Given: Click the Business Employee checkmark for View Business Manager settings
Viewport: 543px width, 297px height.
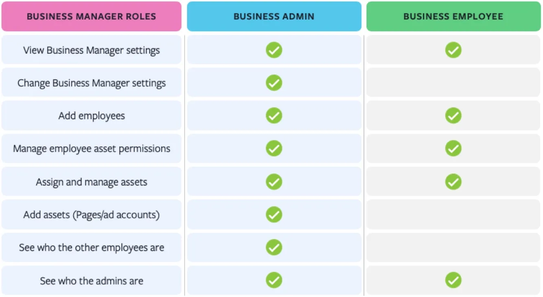Looking at the screenshot, I should pos(453,50).
